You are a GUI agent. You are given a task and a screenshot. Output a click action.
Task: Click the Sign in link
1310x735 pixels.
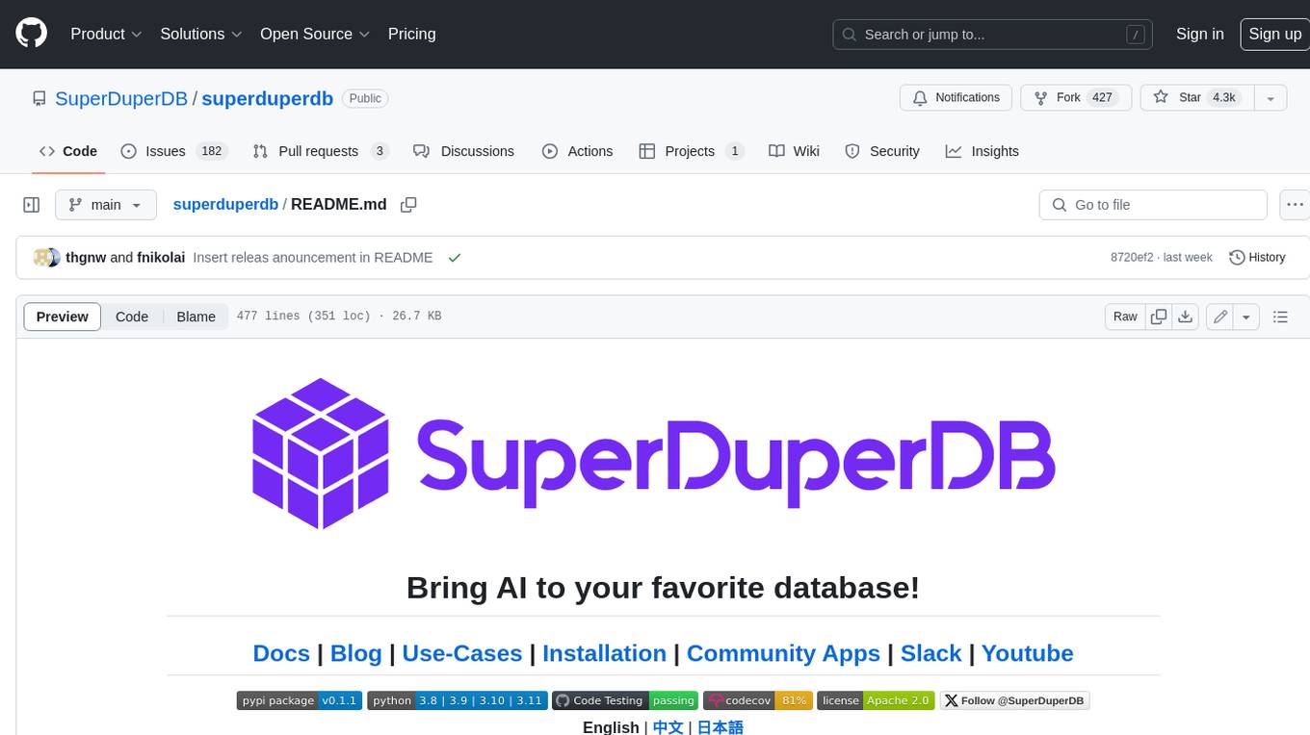pyautogui.click(x=1199, y=34)
